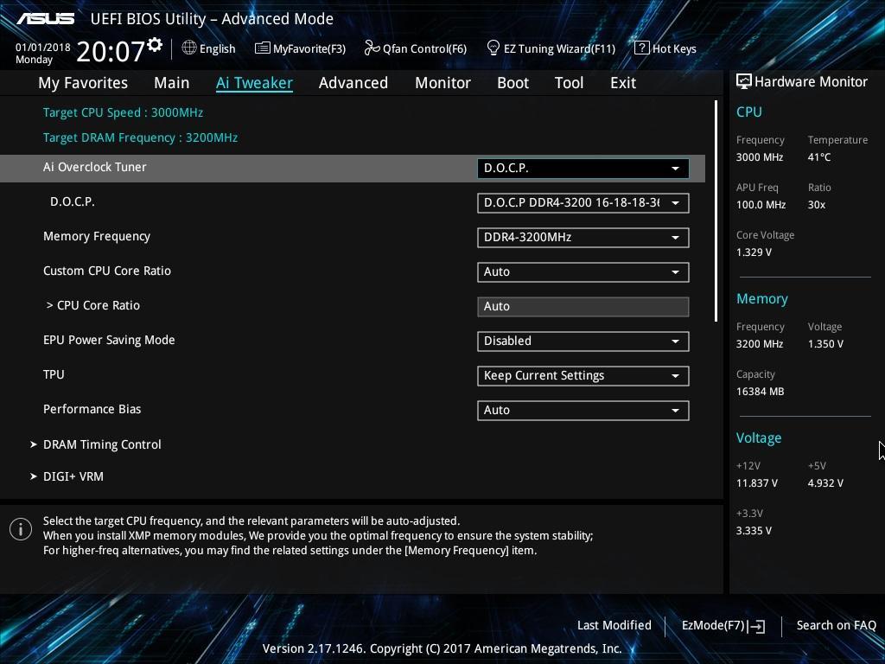Open the My Favorites tab

(x=83, y=83)
